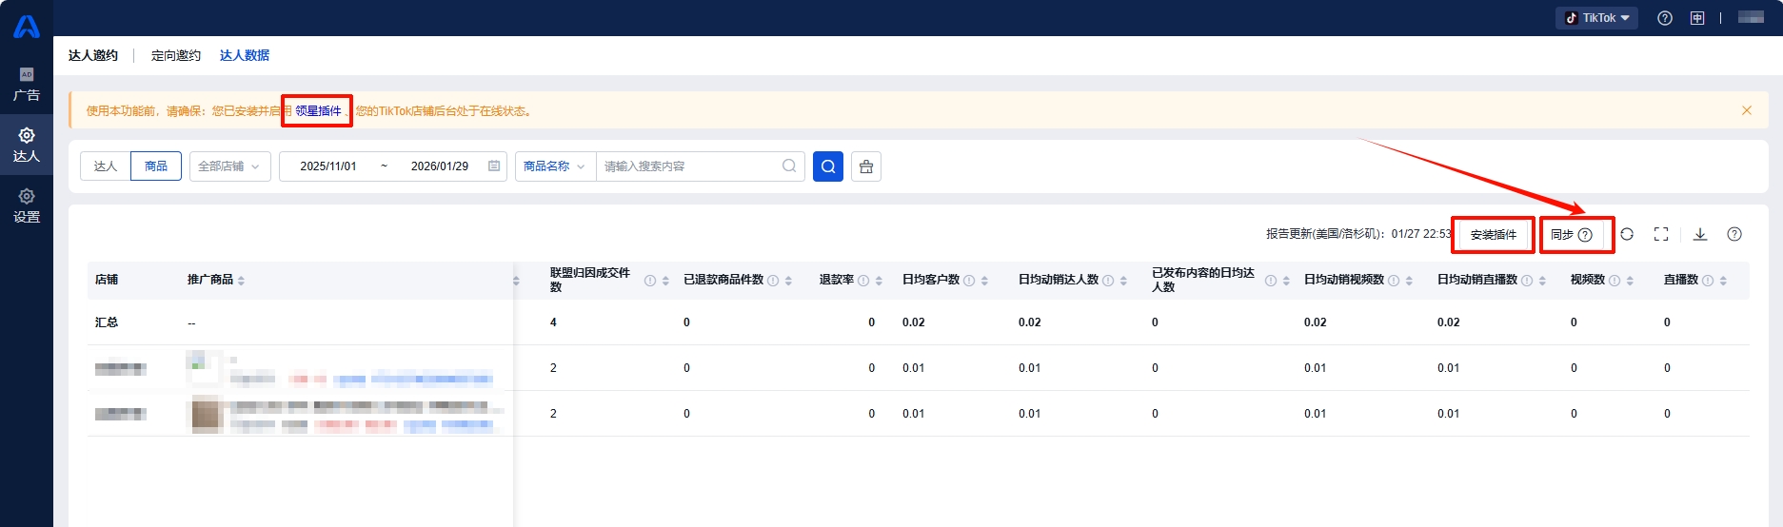Open the TikTok platform dropdown
This screenshot has height=527, width=1783.
coord(1596,18)
